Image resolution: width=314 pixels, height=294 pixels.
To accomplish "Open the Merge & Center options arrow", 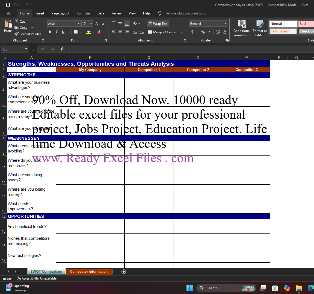I will [x=181, y=32].
